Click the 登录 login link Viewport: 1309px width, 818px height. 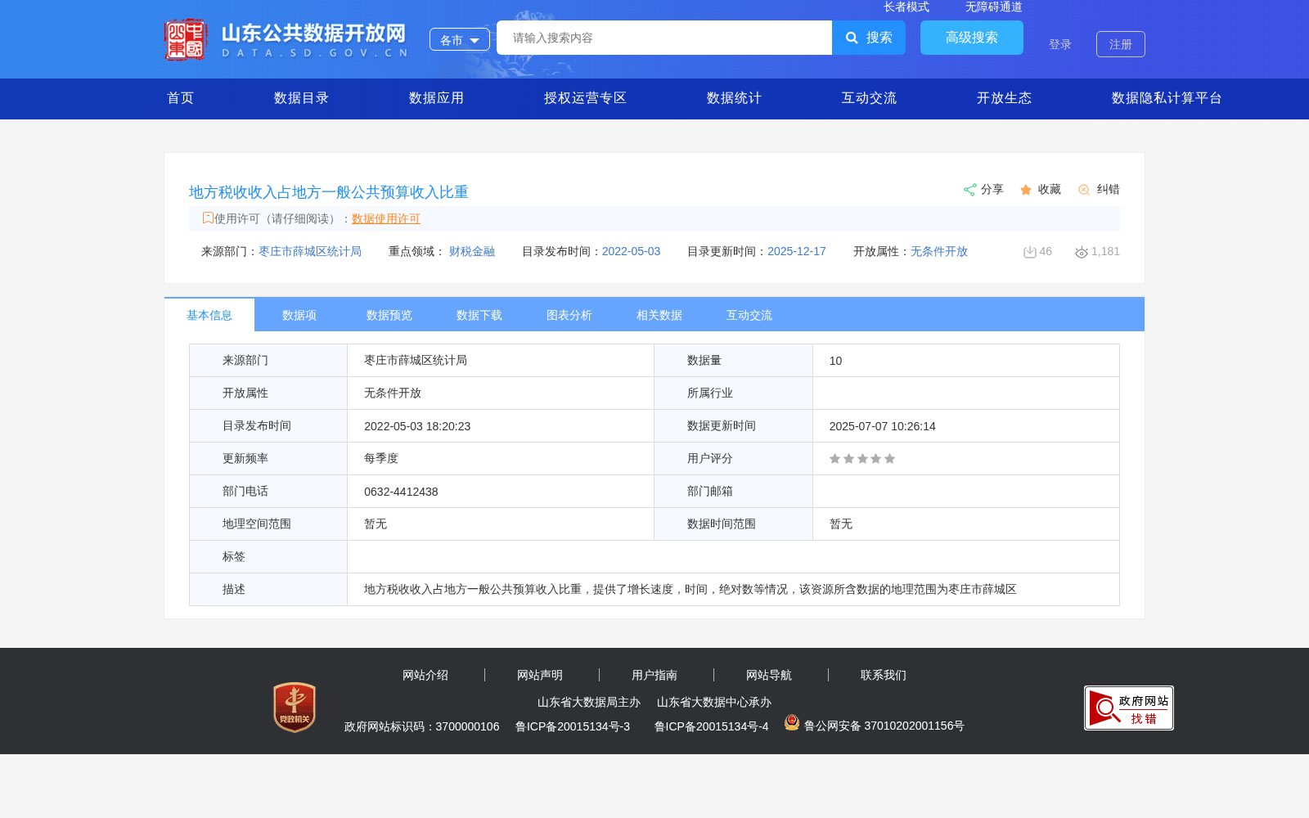pos(1060,44)
